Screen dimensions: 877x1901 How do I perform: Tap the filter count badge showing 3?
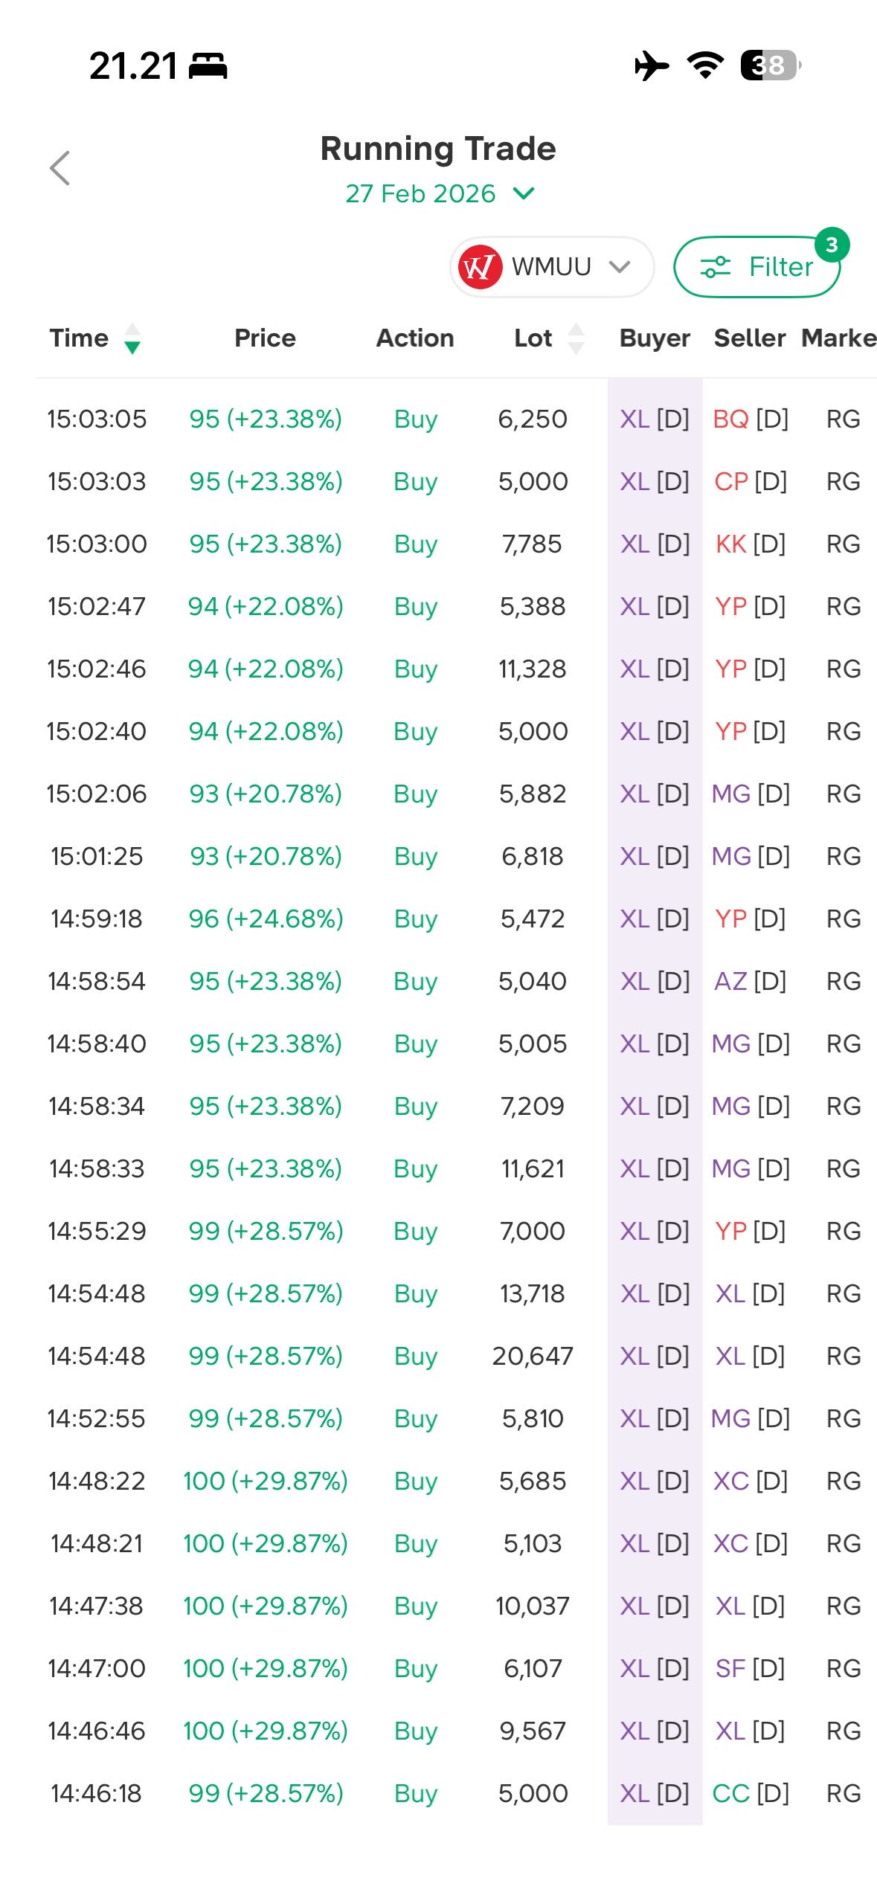point(831,245)
